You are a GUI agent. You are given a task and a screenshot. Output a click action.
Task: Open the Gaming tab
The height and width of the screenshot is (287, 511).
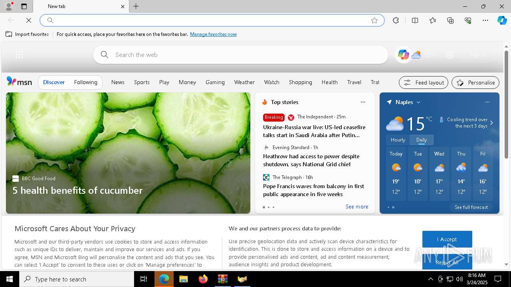click(x=215, y=82)
